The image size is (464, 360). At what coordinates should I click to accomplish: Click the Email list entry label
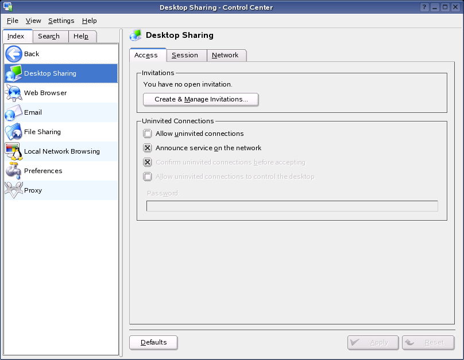(33, 112)
